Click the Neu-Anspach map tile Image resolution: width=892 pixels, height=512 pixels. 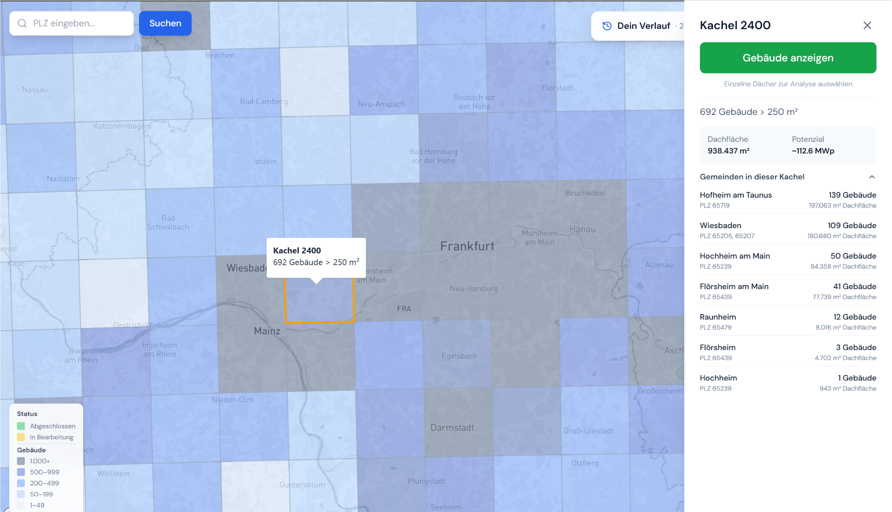pyautogui.click(x=383, y=81)
